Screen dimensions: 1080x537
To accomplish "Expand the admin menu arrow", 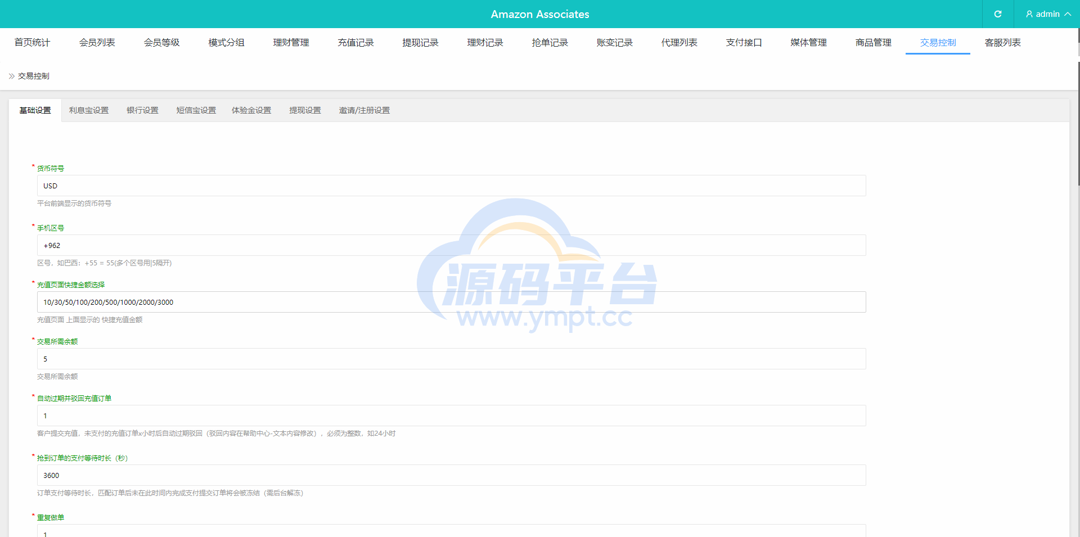I will (1068, 14).
